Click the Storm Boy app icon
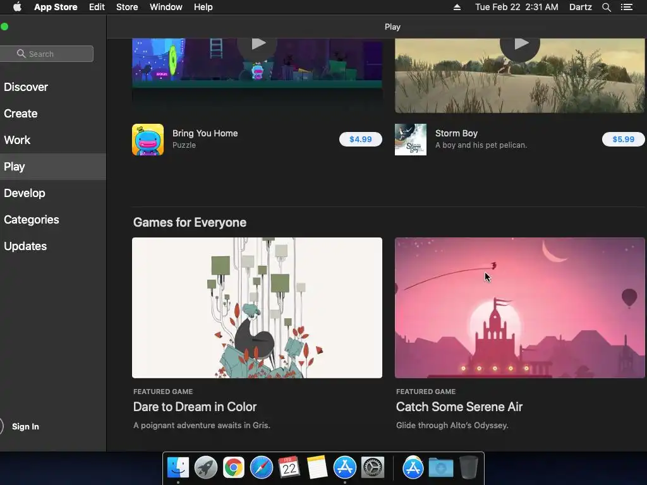Viewport: 647px width, 485px height. click(411, 140)
